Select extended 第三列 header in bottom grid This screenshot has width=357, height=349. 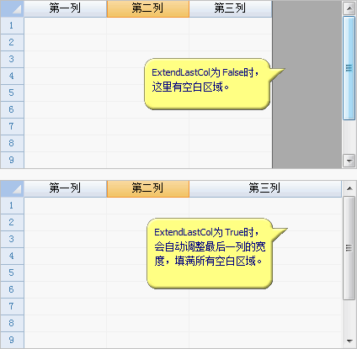(265, 188)
